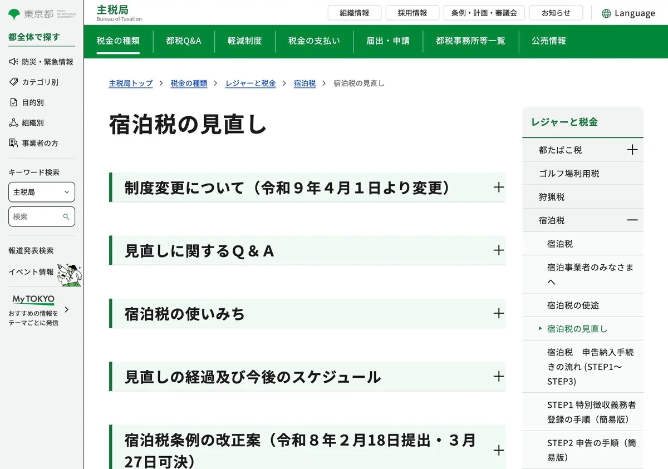Open the 報道発表検索 sidebar link
Viewport: 668px width, 469px height.
(31, 251)
